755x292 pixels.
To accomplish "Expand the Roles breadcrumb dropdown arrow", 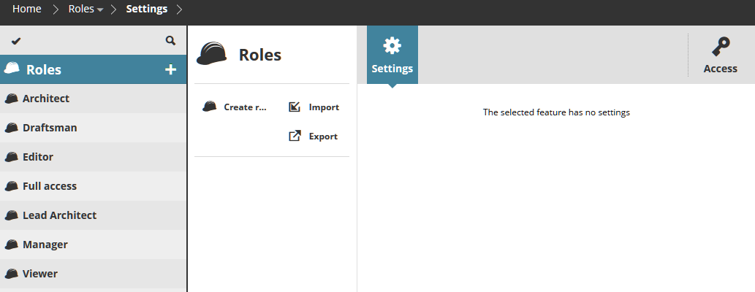I will pos(100,10).
